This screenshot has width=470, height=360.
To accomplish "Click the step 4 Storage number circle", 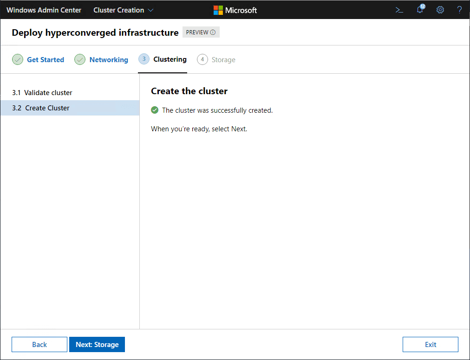I will point(202,59).
